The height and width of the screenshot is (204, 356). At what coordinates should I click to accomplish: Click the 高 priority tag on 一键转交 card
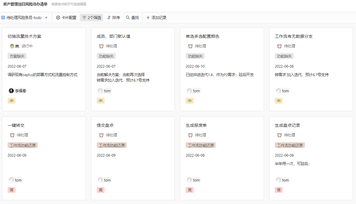click(x=11, y=190)
